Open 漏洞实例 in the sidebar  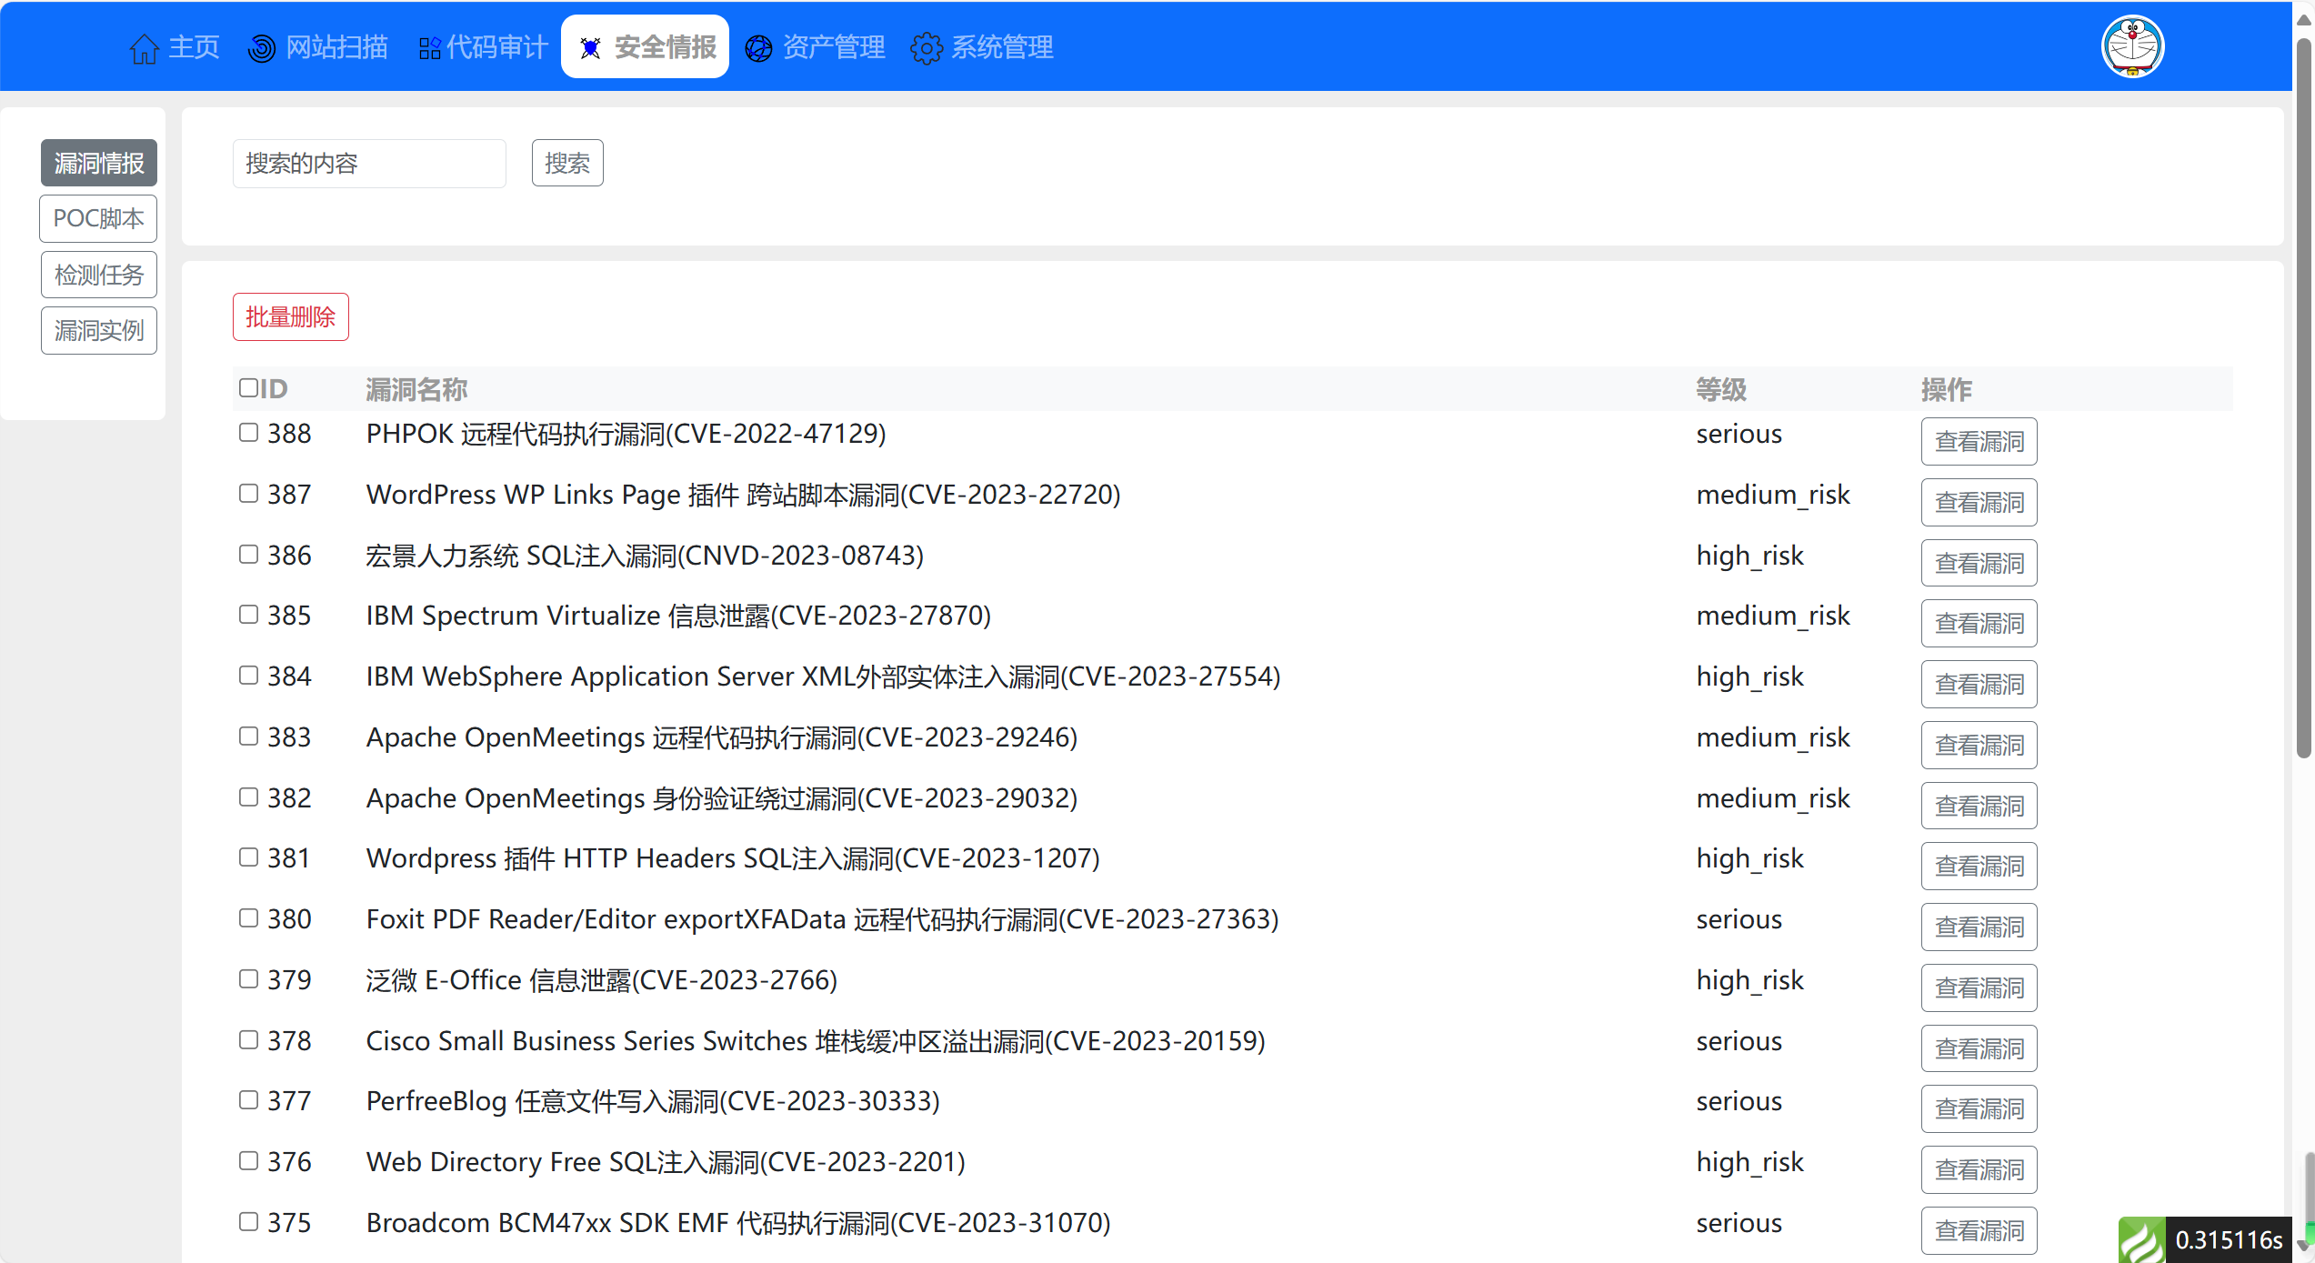click(99, 330)
